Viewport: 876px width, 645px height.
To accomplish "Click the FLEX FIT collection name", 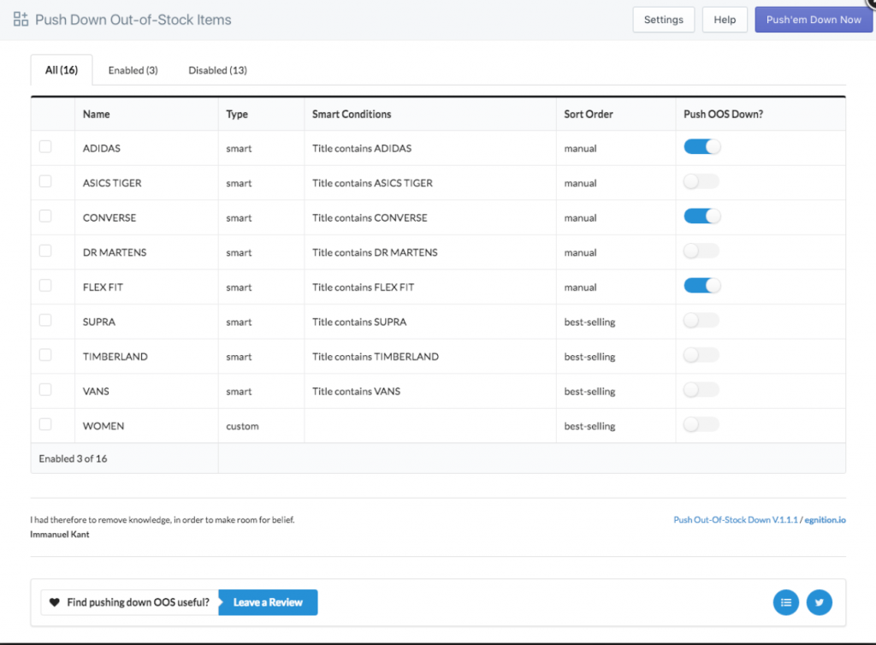I will click(x=103, y=287).
